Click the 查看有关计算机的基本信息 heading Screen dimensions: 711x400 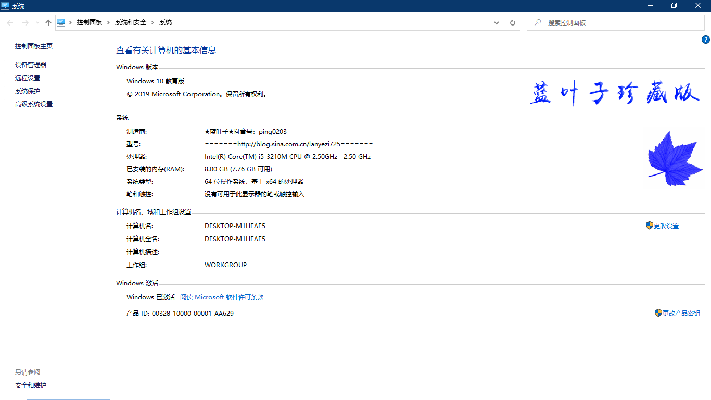click(x=166, y=51)
